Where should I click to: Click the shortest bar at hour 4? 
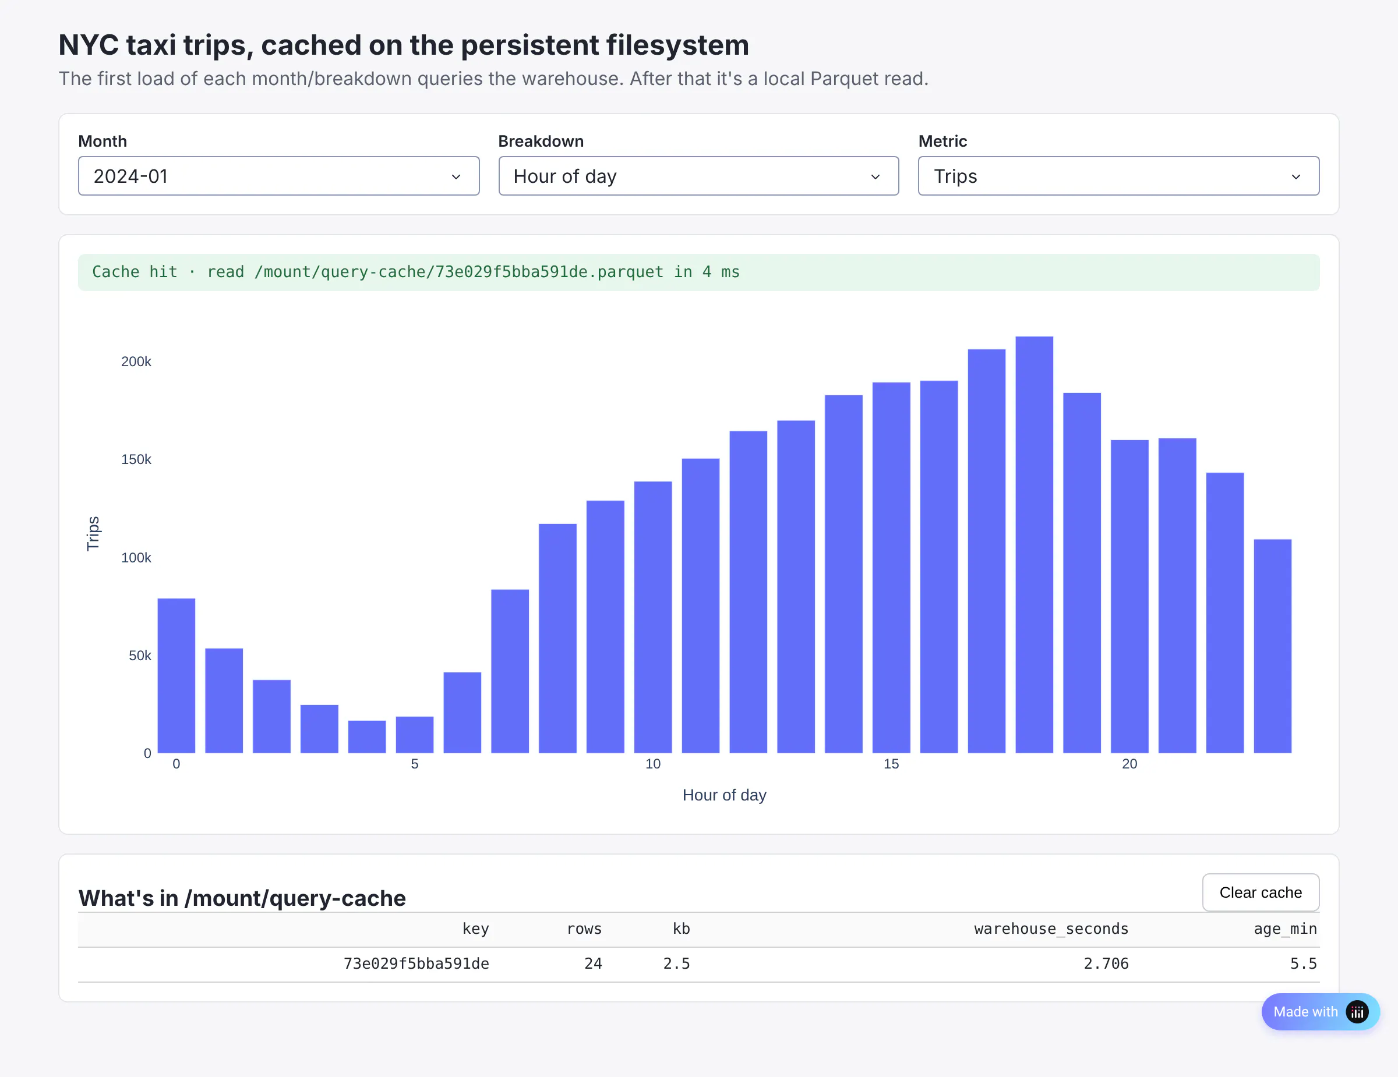point(367,737)
